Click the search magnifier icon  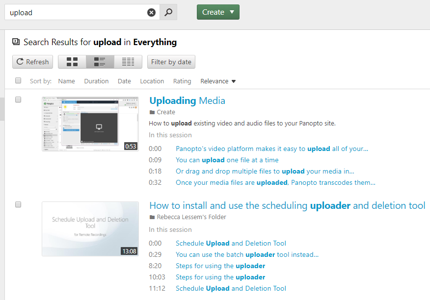168,12
